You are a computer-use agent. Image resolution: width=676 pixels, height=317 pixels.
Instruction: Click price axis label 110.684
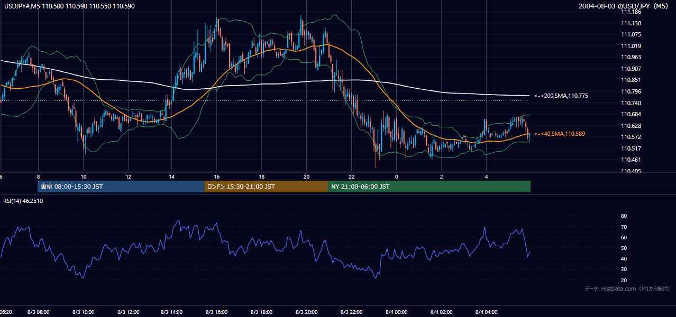pos(631,115)
